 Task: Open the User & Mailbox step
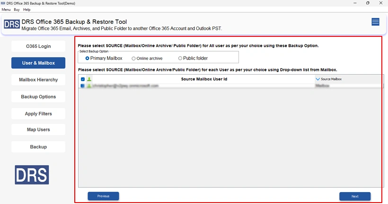(x=38, y=63)
